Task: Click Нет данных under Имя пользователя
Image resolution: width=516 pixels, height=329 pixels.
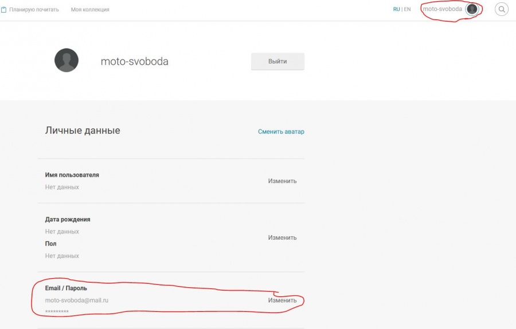Action: point(62,187)
